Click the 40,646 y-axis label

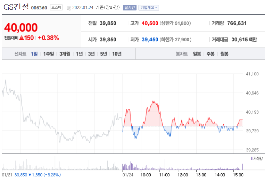coord(252,93)
